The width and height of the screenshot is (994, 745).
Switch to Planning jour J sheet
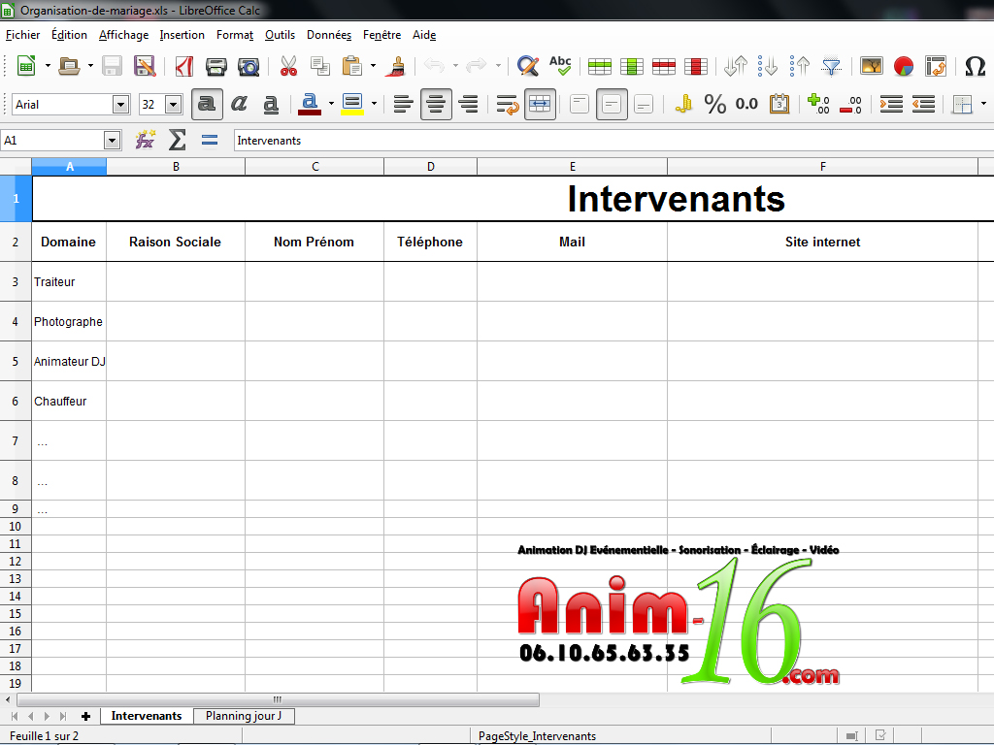(244, 716)
